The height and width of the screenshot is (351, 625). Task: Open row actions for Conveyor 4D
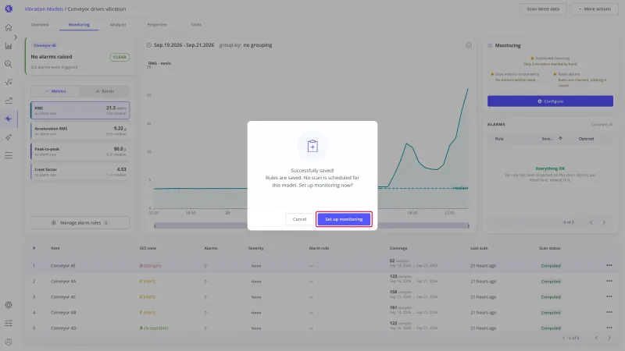(609, 328)
